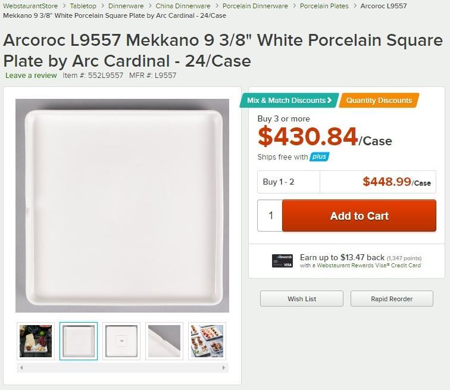
Task: Select the food platter thumbnail image
Action: 36,341
